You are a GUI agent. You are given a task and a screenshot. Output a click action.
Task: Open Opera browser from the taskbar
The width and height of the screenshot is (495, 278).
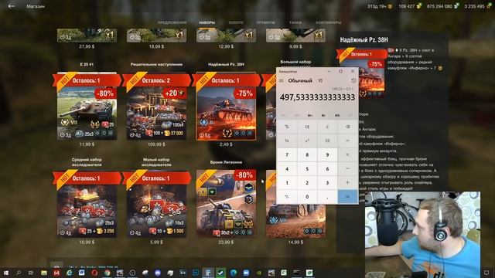pyautogui.click(x=94, y=273)
